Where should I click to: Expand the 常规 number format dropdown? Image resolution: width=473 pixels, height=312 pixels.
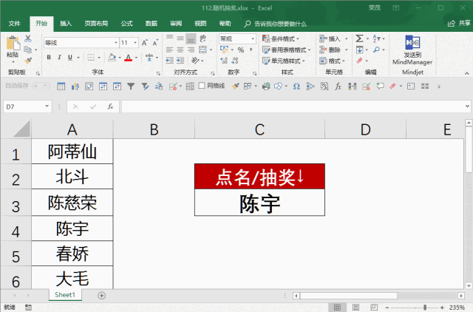tap(253, 38)
